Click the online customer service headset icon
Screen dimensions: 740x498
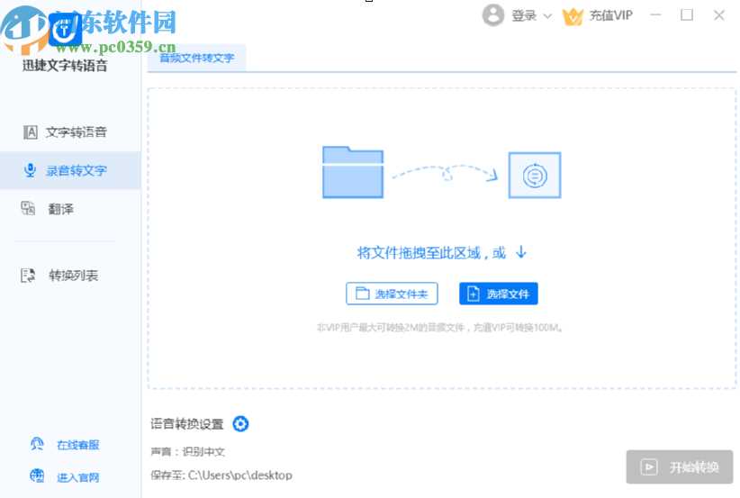pyautogui.click(x=37, y=444)
